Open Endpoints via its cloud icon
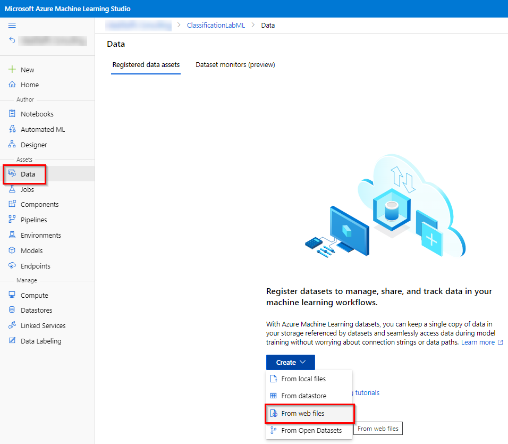This screenshot has height=444, width=508. point(12,266)
